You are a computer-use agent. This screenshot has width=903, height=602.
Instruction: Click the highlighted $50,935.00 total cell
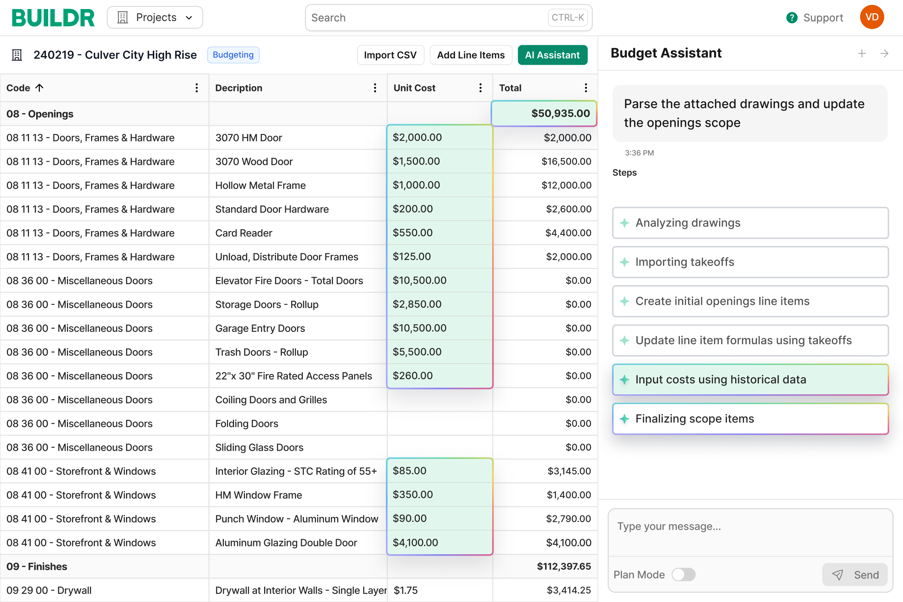coord(544,113)
